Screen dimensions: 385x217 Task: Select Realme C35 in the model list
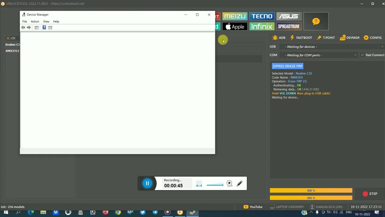pos(13,45)
